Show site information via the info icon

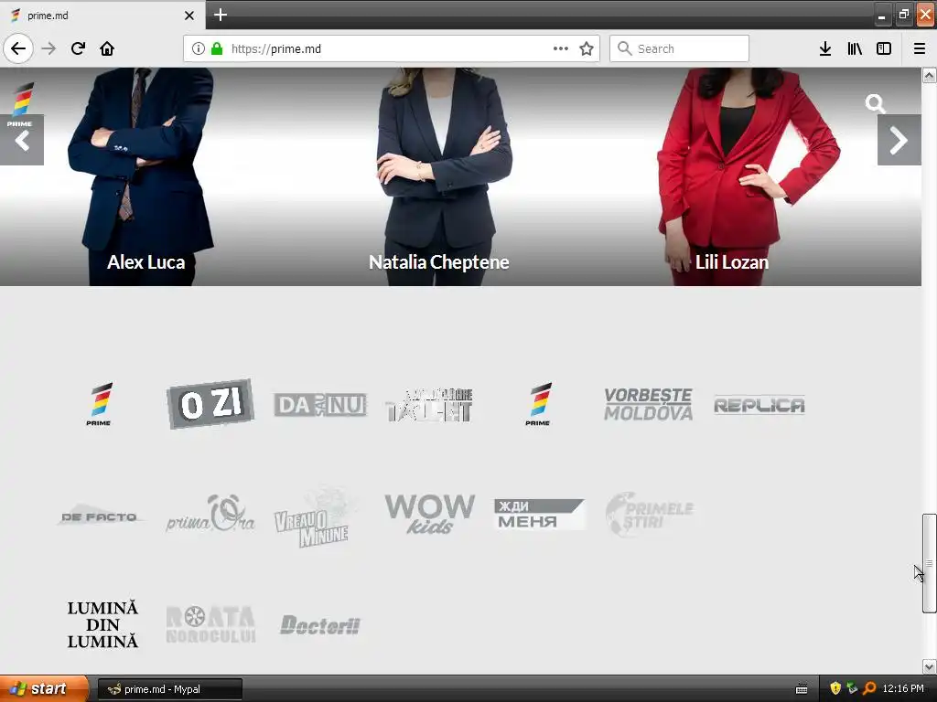click(x=199, y=48)
